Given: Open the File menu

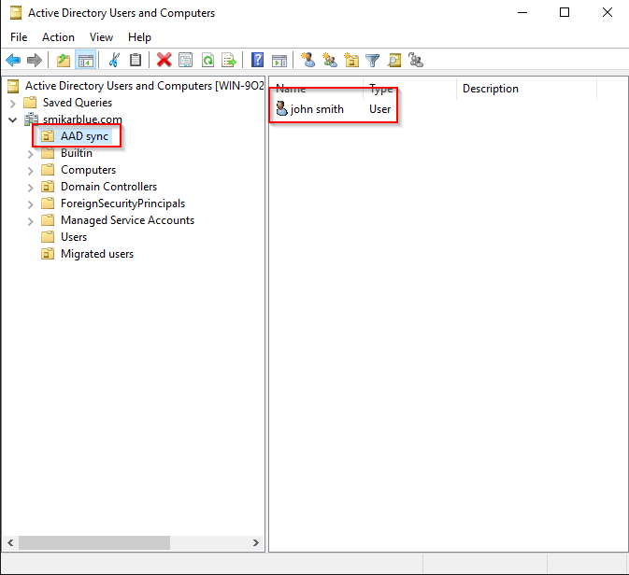Looking at the screenshot, I should coord(19,37).
